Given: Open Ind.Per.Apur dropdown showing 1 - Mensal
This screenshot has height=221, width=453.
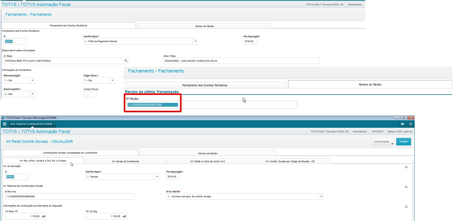Looking at the screenshot, I should [x=156, y=177].
